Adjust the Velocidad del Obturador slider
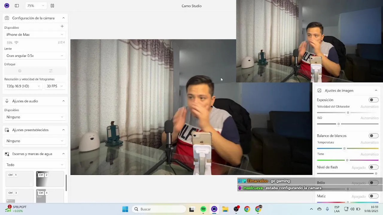Screen dimensions: 383x215 tap(348, 113)
